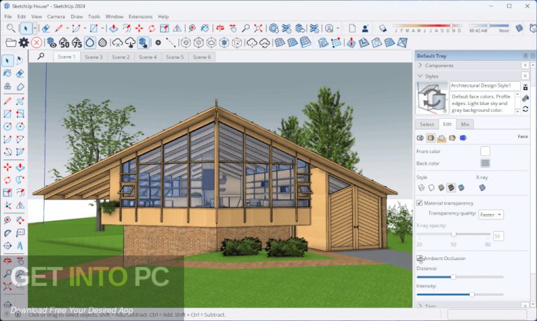This screenshot has width=537, height=321.
Task: Toggle shadows display icon near date slider
Action: point(382,29)
